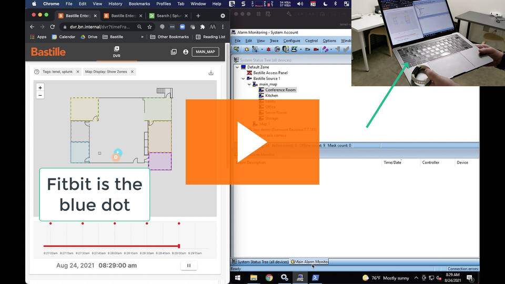
Task: Zoom out on the floor map
Action: [40, 95]
